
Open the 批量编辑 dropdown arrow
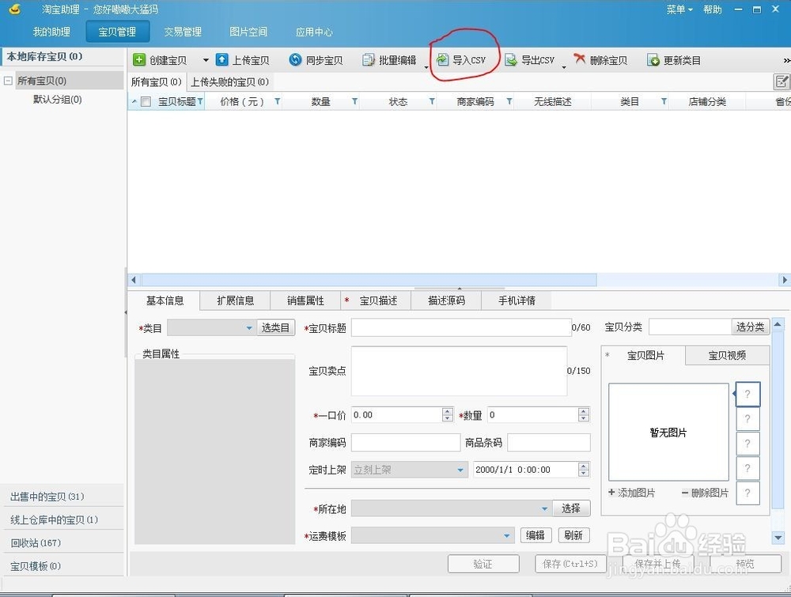tap(426, 67)
